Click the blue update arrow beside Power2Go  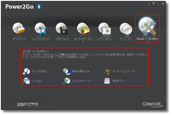(x=39, y=7)
